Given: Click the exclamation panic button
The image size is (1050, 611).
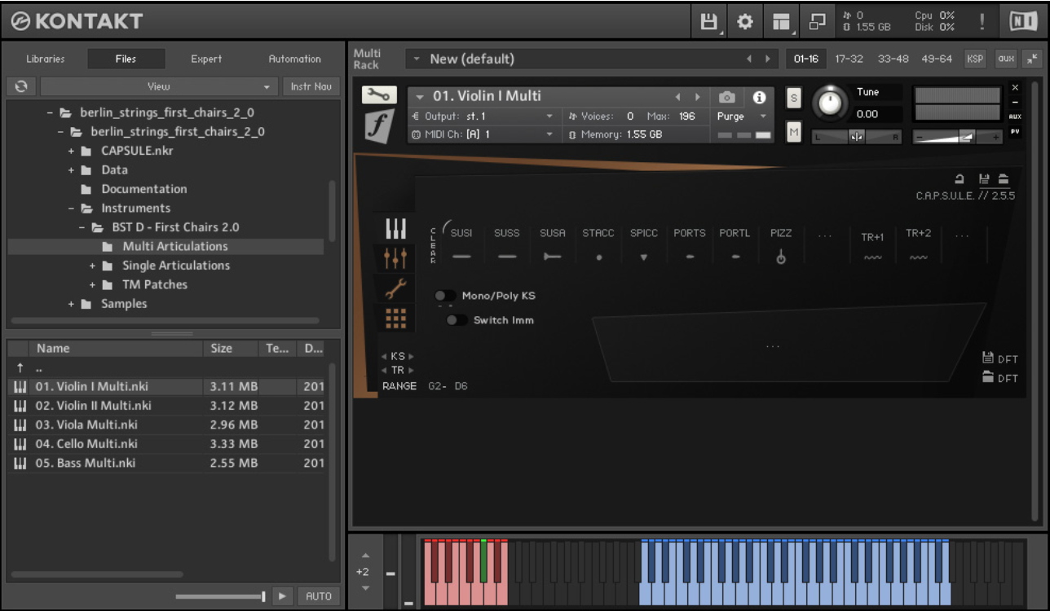Looking at the screenshot, I should (982, 22).
